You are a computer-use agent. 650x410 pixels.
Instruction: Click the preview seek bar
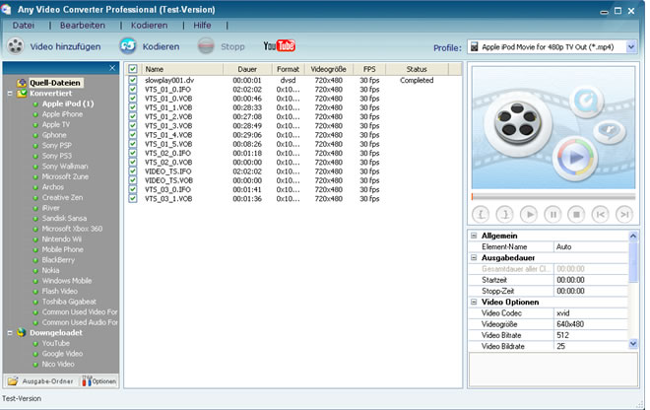click(553, 196)
